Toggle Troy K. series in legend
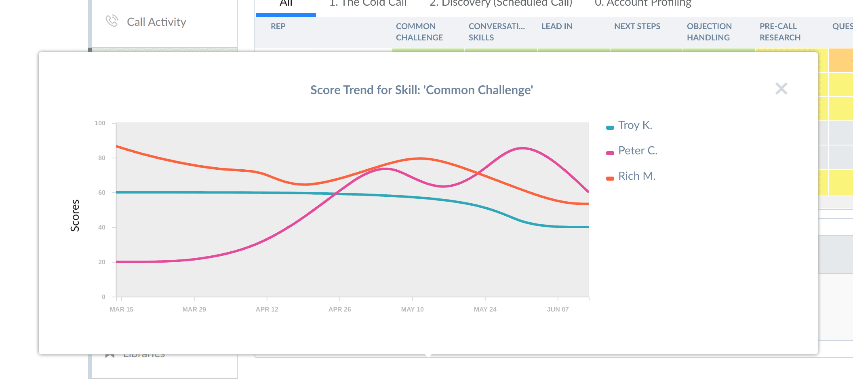 point(635,125)
